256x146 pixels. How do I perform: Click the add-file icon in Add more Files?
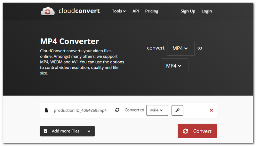click(45, 131)
